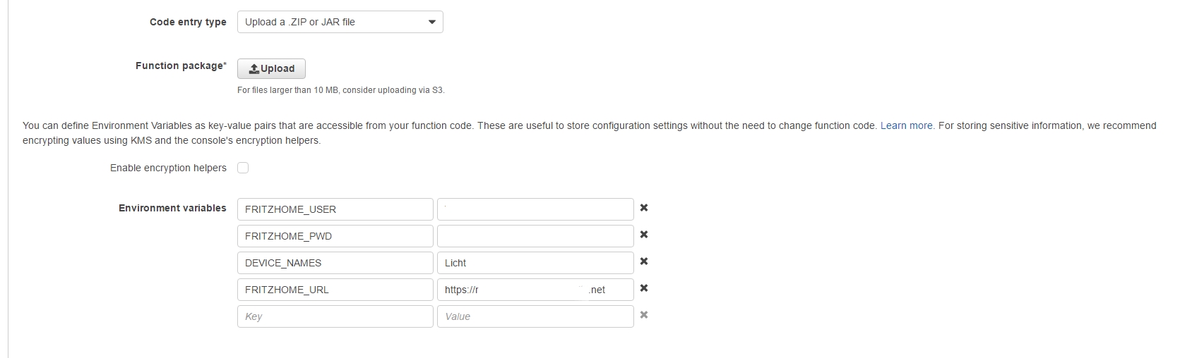Delete the FRITZHOME_URL variable row
The height and width of the screenshot is (358, 1187).
coord(643,288)
